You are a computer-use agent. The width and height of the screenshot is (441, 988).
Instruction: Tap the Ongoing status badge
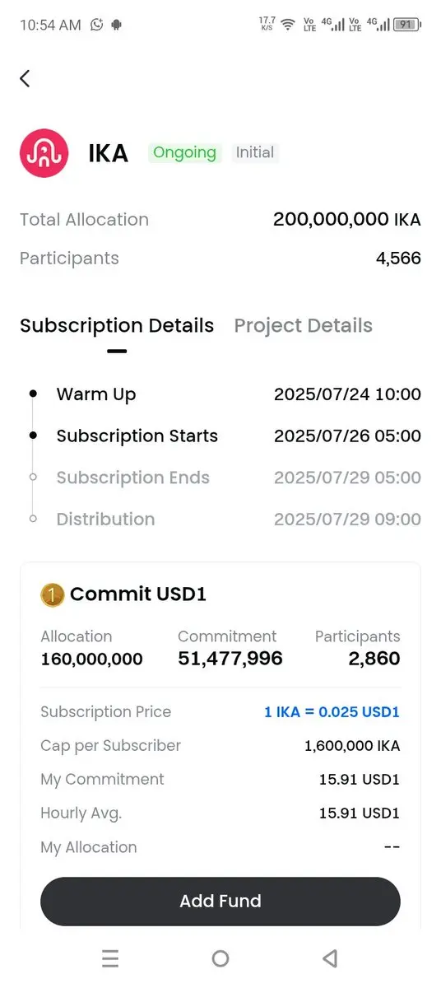click(184, 152)
